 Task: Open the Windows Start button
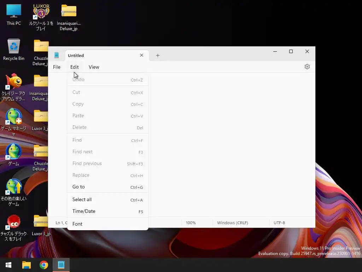click(8, 265)
